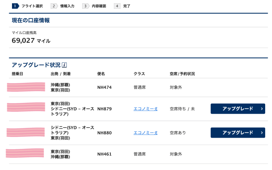Click flight number NH461

tap(104, 154)
